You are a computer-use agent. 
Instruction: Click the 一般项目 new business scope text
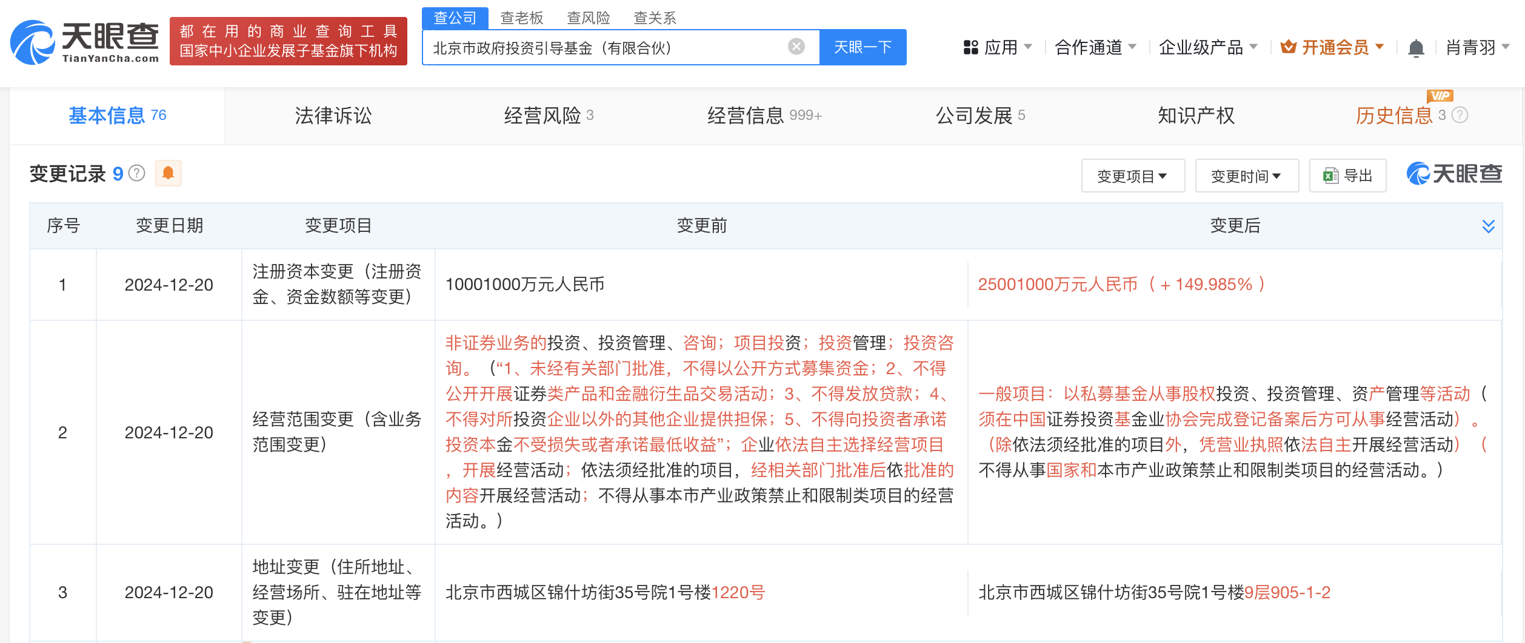(x=1233, y=432)
